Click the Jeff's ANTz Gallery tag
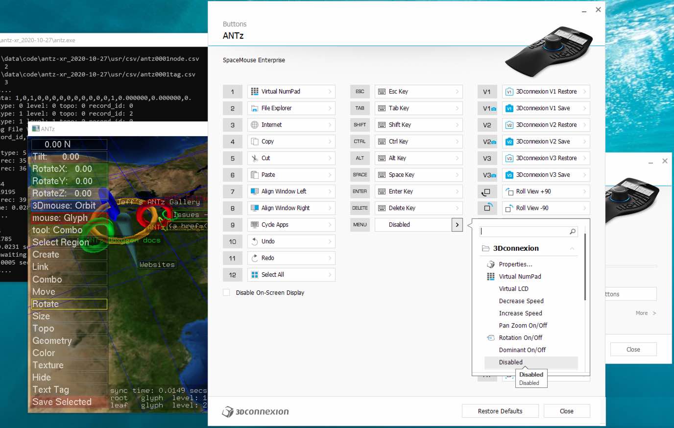The height and width of the screenshot is (428, 674). (x=158, y=202)
